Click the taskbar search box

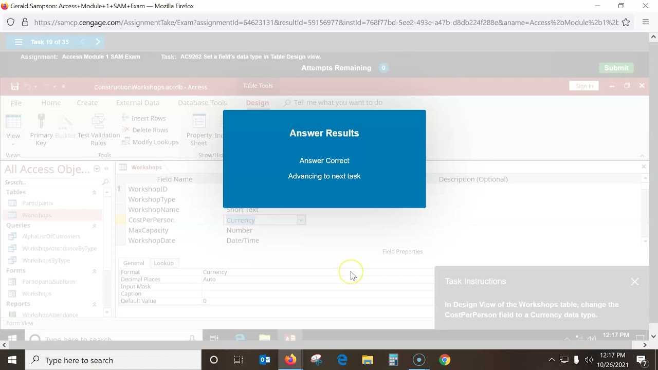tap(114, 360)
